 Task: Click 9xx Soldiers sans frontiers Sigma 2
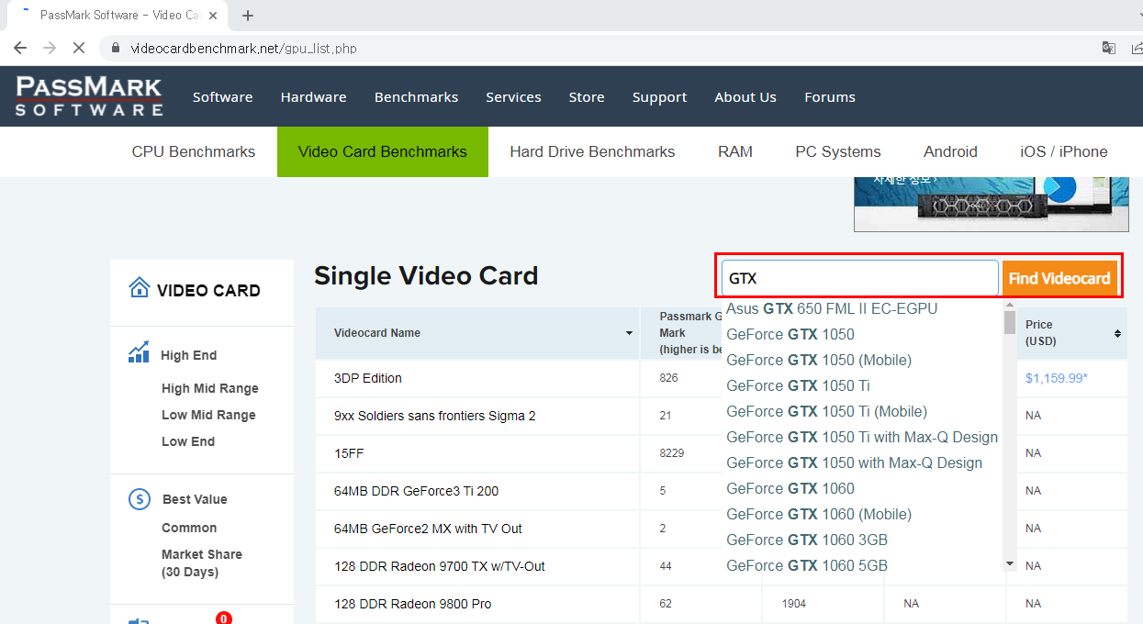coord(435,416)
